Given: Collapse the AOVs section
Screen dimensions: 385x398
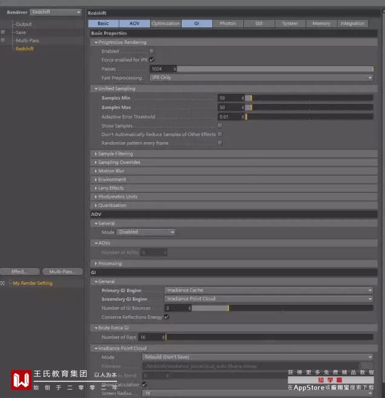Looking at the screenshot, I should tap(234, 243).
